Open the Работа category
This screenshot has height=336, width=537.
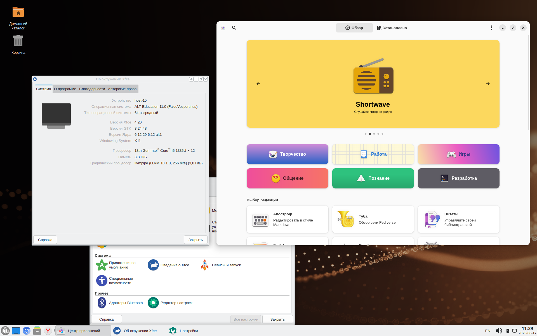coord(373,154)
